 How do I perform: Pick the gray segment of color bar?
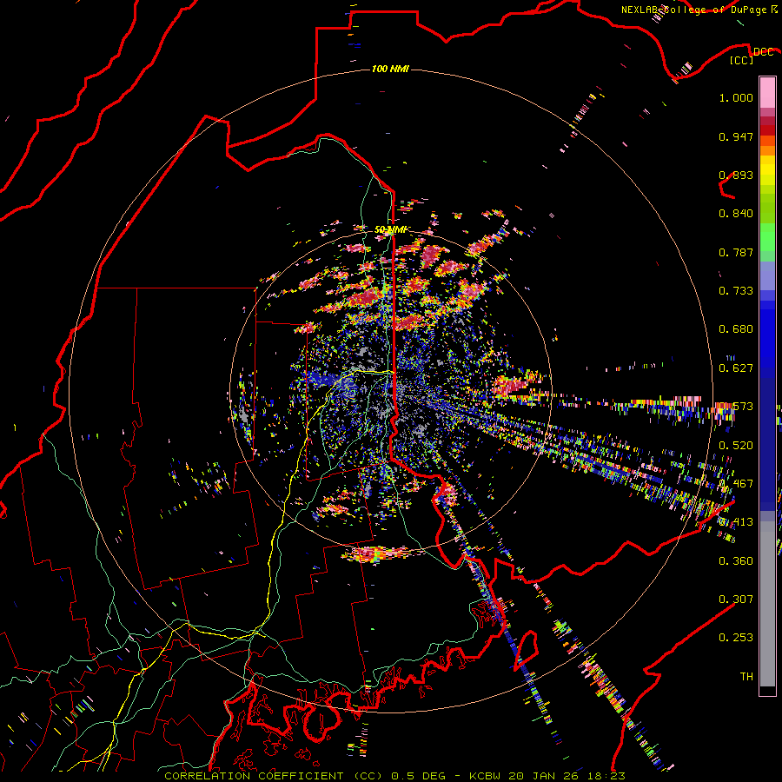pyautogui.click(x=767, y=604)
